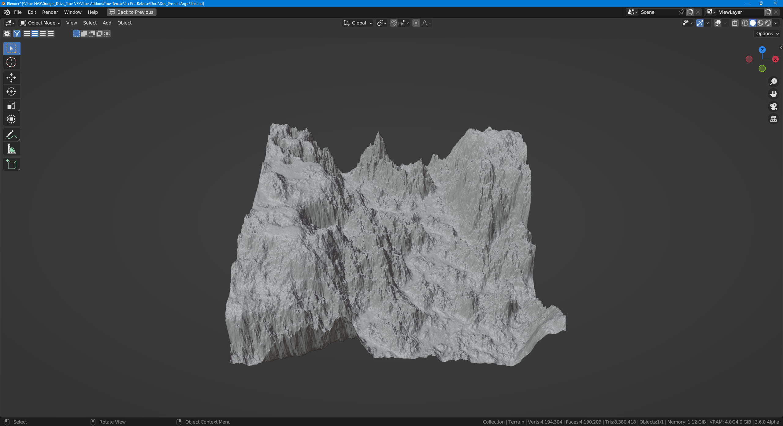Select the Scale tool
This screenshot has width=783, height=426.
11,106
